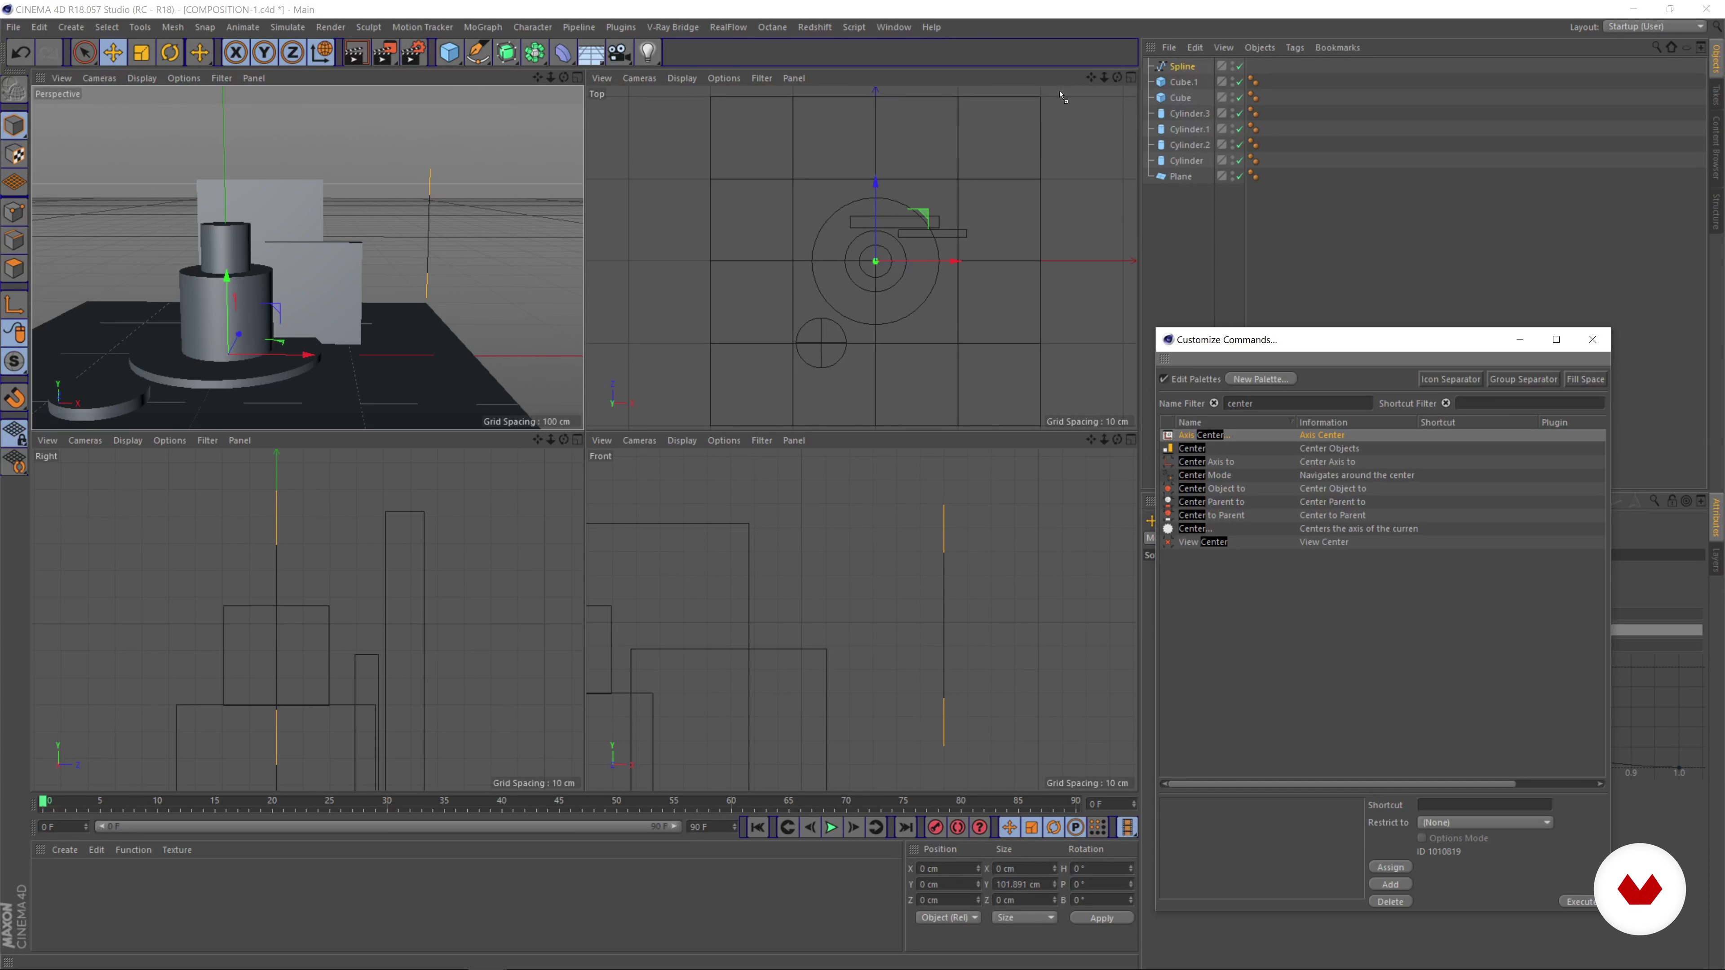Open the MoGraph menu
Viewport: 1725px width, 970px height.
[x=482, y=27]
